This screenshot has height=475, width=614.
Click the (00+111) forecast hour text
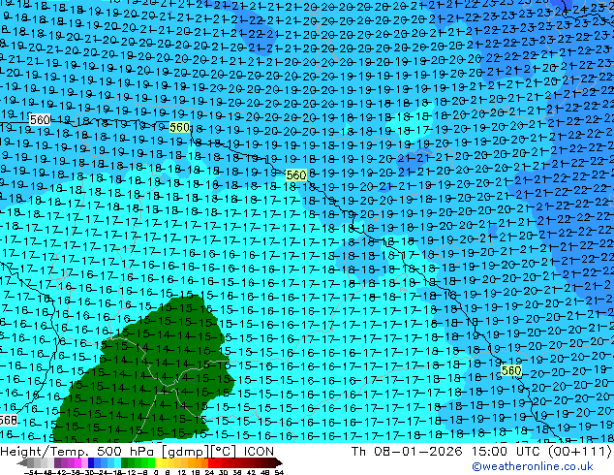pos(580,452)
